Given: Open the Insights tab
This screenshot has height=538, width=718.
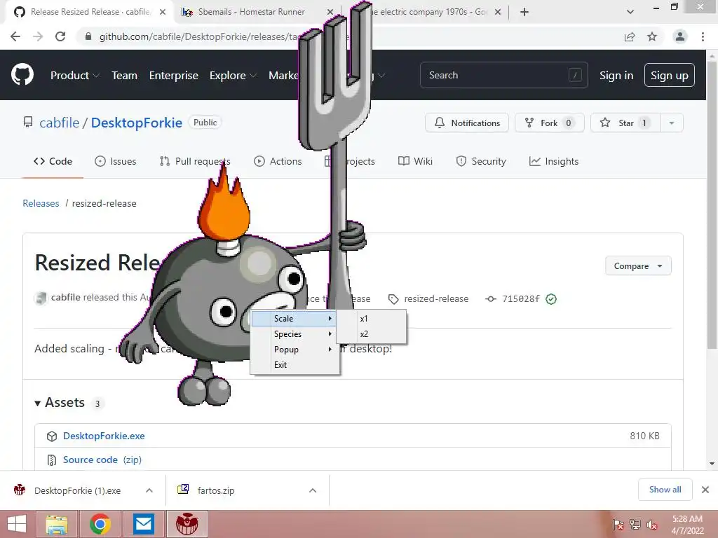Looking at the screenshot, I should (x=554, y=161).
